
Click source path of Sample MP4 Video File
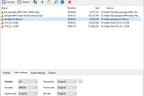(120, 16)
